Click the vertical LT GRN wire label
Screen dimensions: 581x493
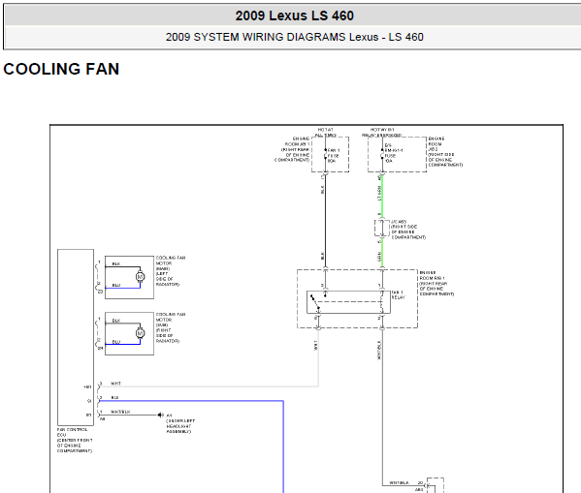pos(378,193)
